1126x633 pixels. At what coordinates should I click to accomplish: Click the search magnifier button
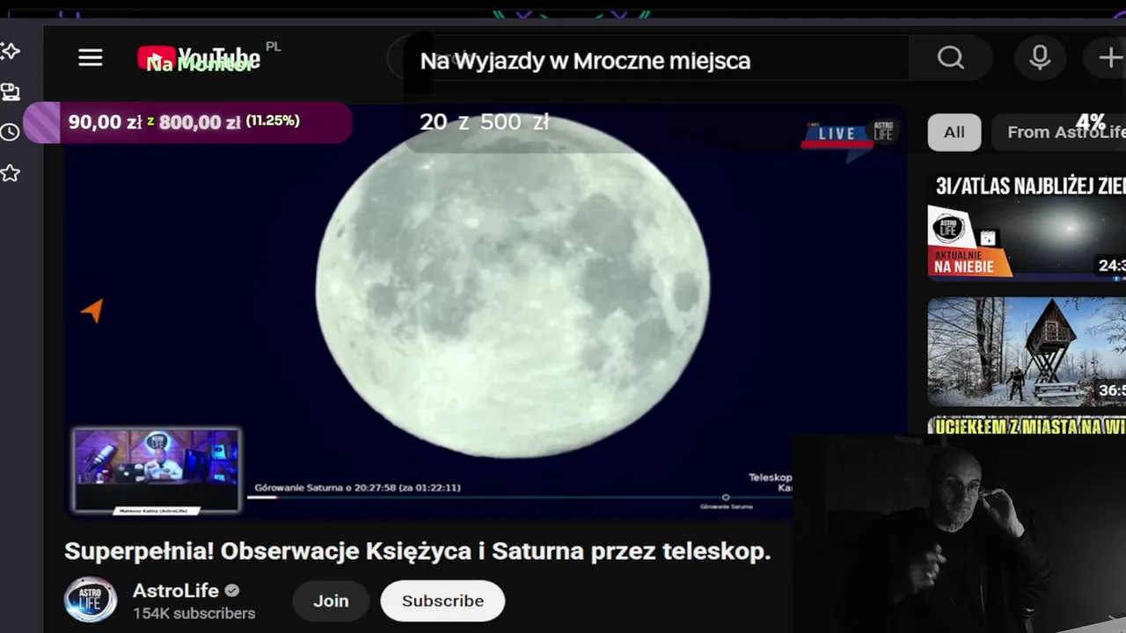pyautogui.click(x=951, y=58)
